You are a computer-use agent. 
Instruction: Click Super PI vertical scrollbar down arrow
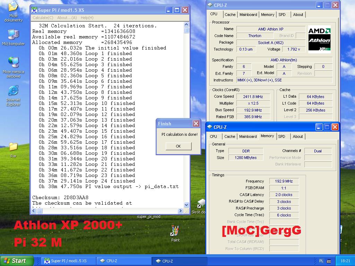(186, 205)
